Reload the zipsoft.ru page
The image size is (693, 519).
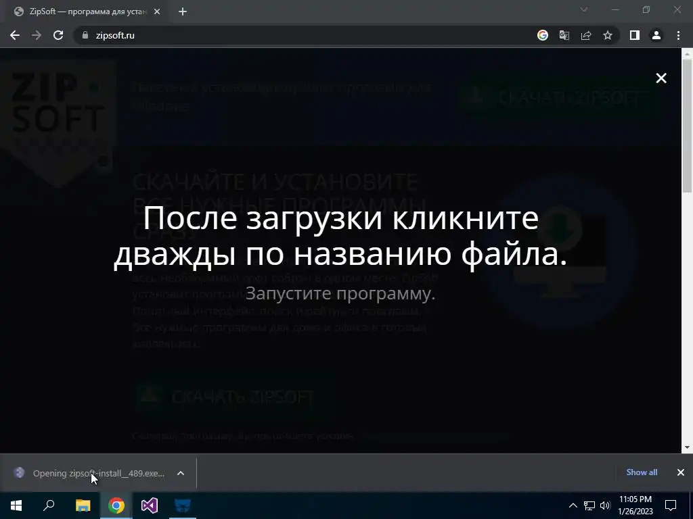pos(58,35)
